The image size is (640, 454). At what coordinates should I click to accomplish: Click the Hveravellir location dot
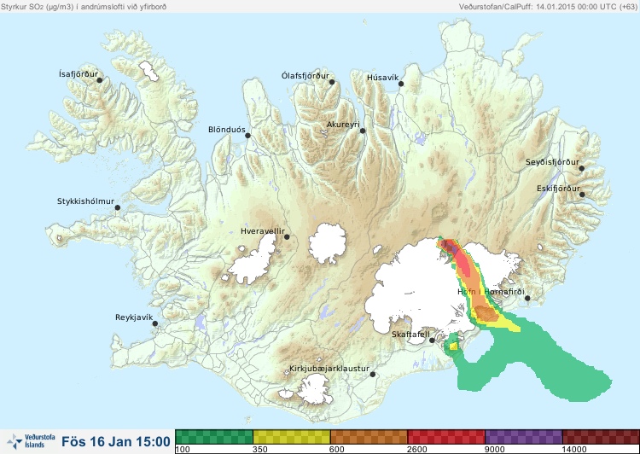287,236
